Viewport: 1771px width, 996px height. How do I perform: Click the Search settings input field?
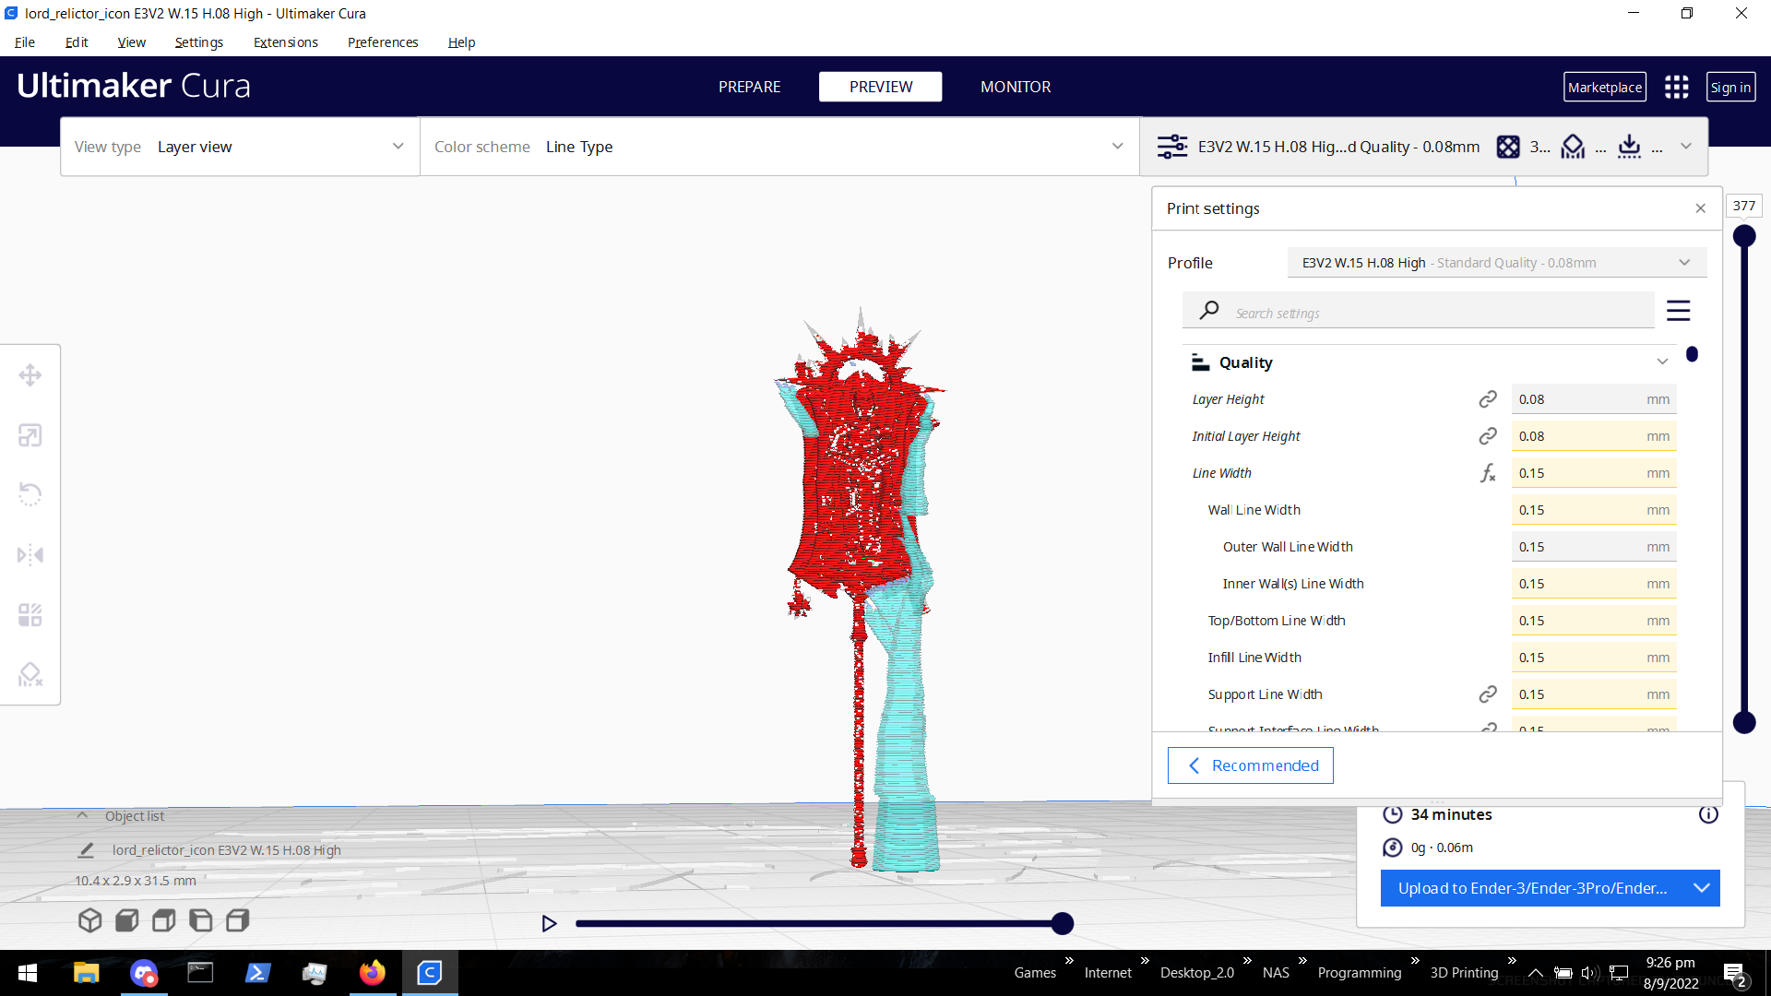1419,311
